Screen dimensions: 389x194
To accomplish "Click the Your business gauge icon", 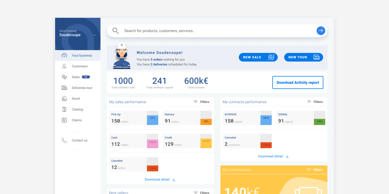I will (x=64, y=56).
